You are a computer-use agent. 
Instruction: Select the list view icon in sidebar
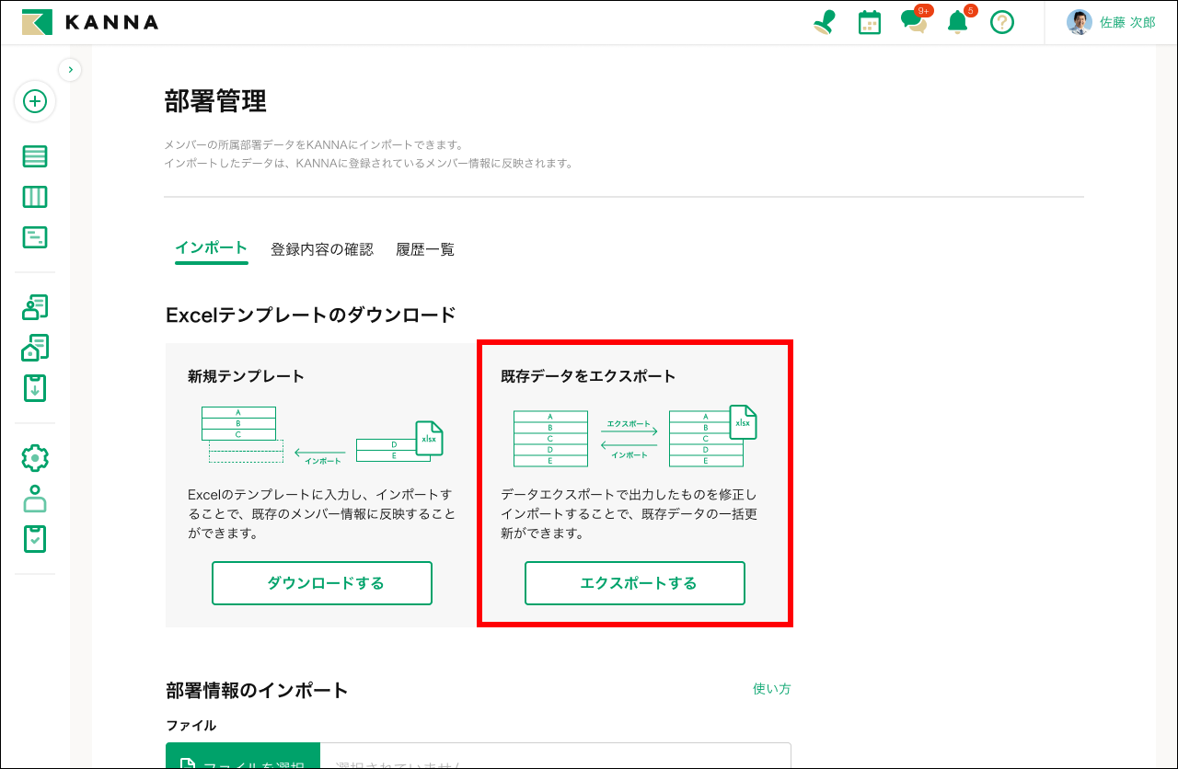click(x=35, y=155)
